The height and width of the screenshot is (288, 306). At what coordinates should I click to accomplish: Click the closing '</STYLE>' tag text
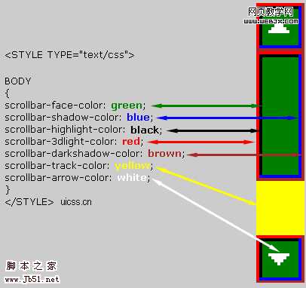[x=29, y=202]
